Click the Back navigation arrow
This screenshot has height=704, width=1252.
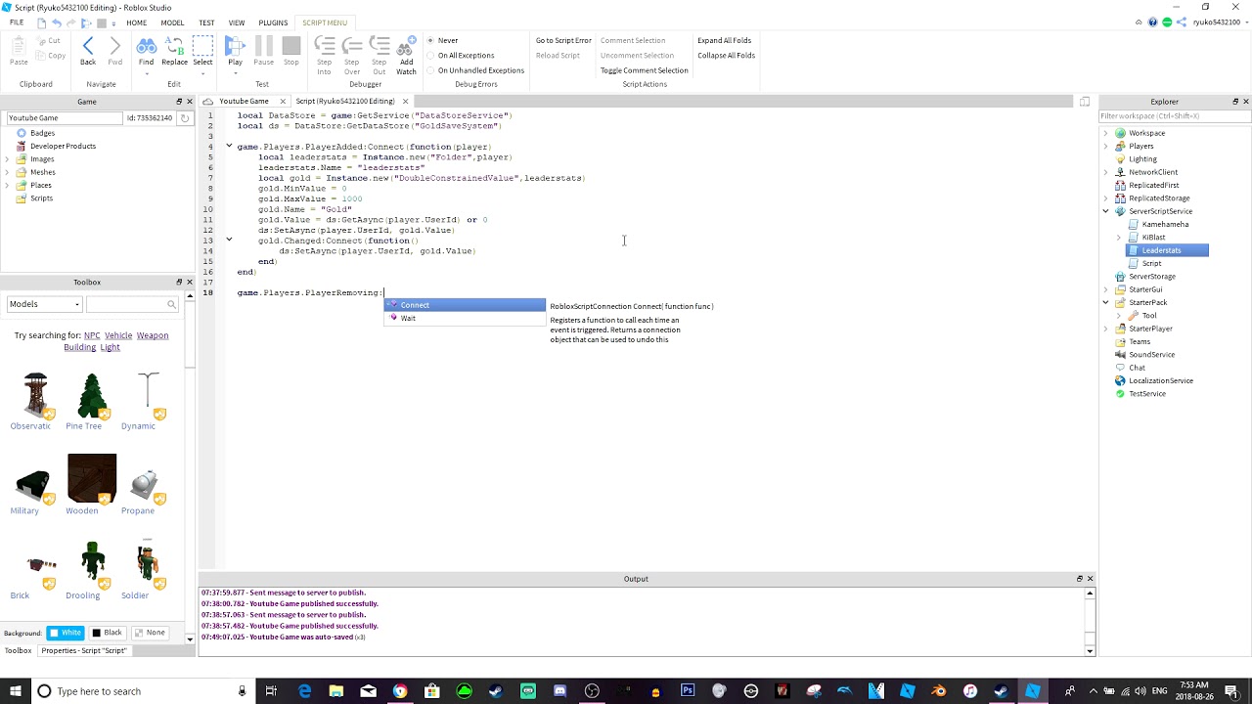[88, 51]
